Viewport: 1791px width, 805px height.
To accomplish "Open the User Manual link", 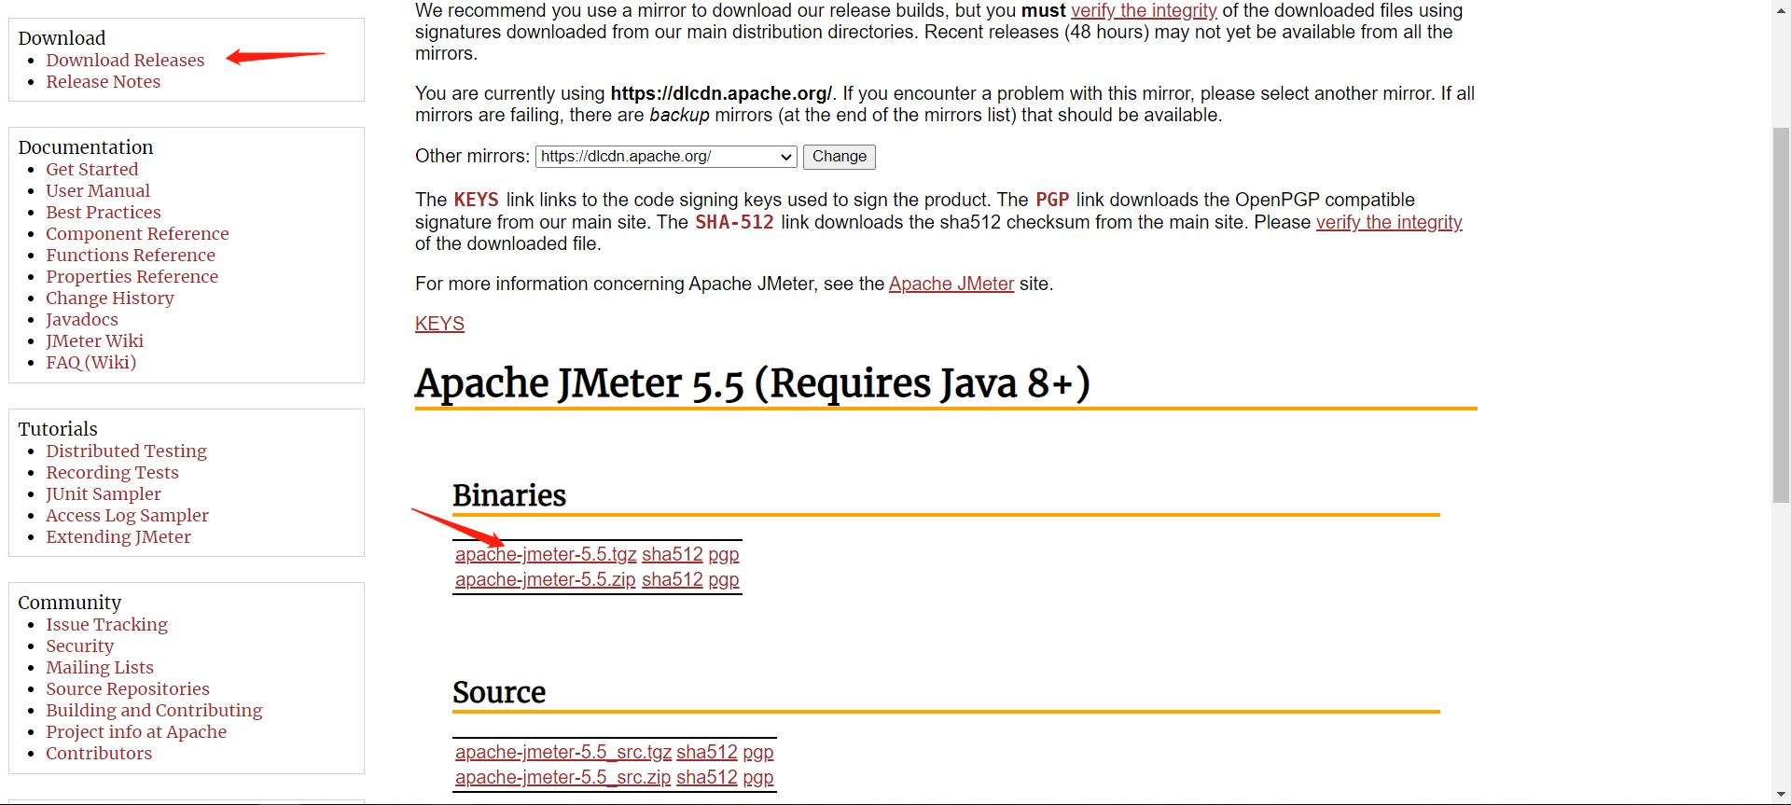I will tap(98, 191).
